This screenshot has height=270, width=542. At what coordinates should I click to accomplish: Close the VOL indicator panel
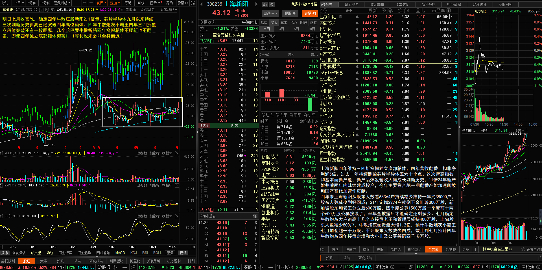[x=177, y=153]
